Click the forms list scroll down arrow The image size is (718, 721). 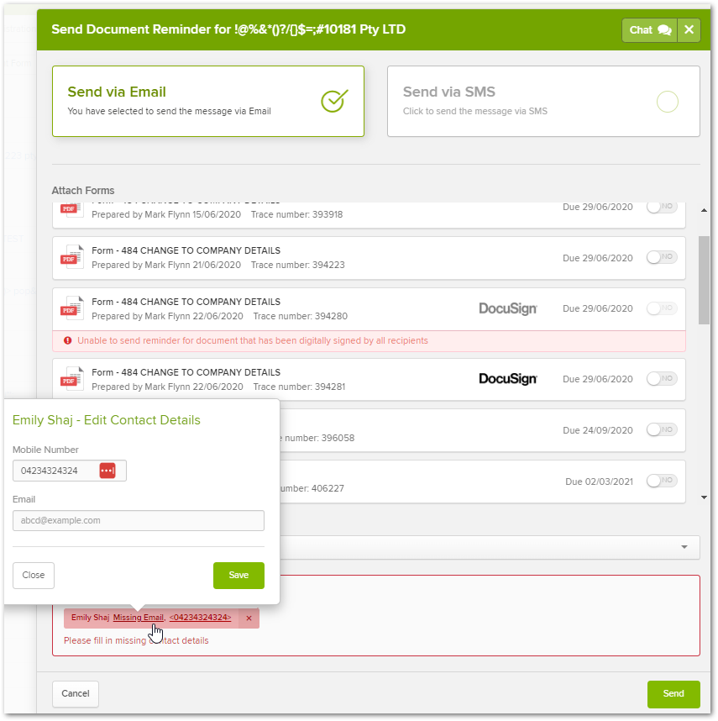click(704, 497)
